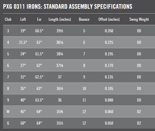Click the Bounce column header
The height and width of the screenshot is (131, 155).
click(84, 19)
